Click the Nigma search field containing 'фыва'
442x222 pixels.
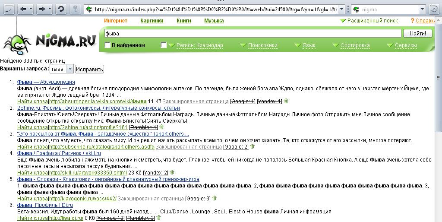click(x=253, y=33)
